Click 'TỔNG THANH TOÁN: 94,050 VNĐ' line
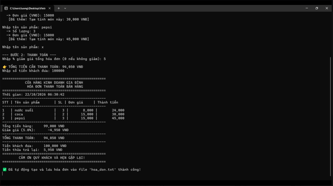The height and width of the screenshot is (186, 333). coord(33,138)
